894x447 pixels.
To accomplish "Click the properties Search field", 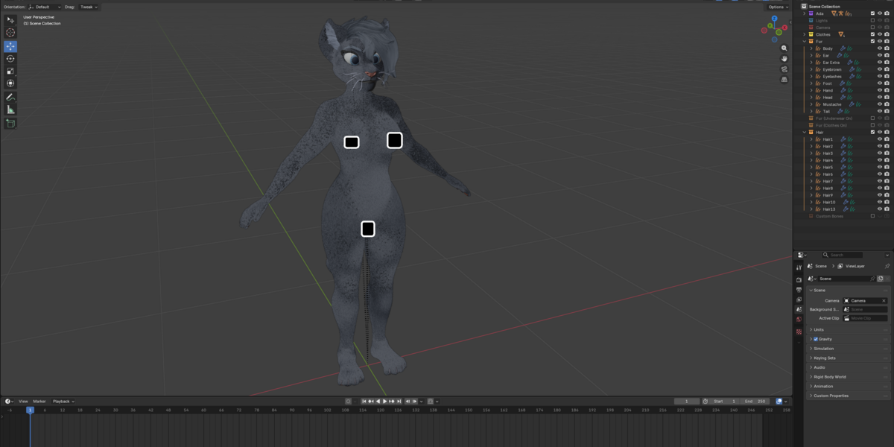I will [842, 255].
